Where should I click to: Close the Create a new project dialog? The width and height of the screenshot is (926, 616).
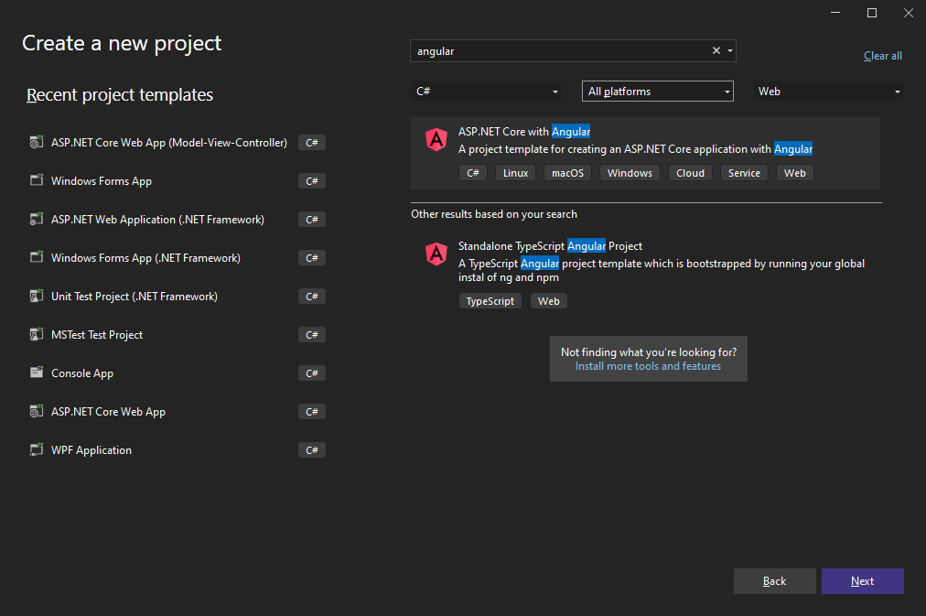pyautogui.click(x=909, y=13)
